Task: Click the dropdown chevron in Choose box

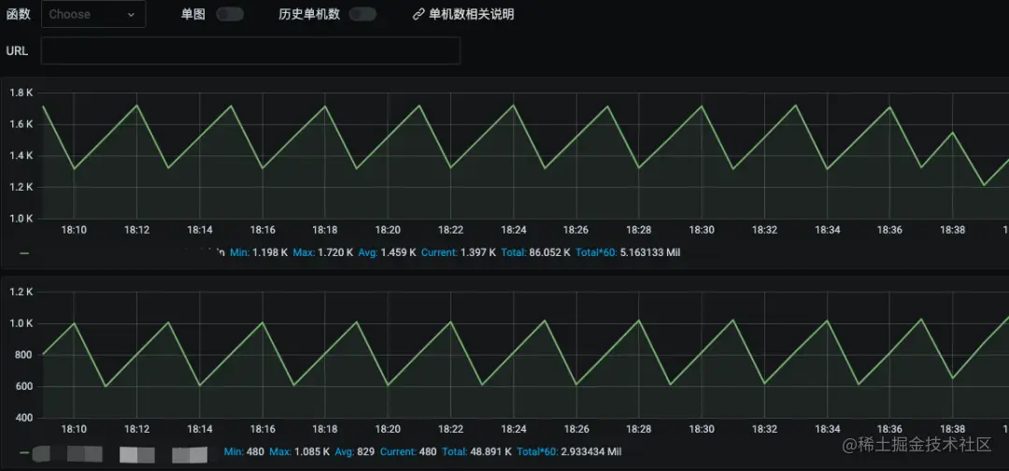Action: click(132, 15)
